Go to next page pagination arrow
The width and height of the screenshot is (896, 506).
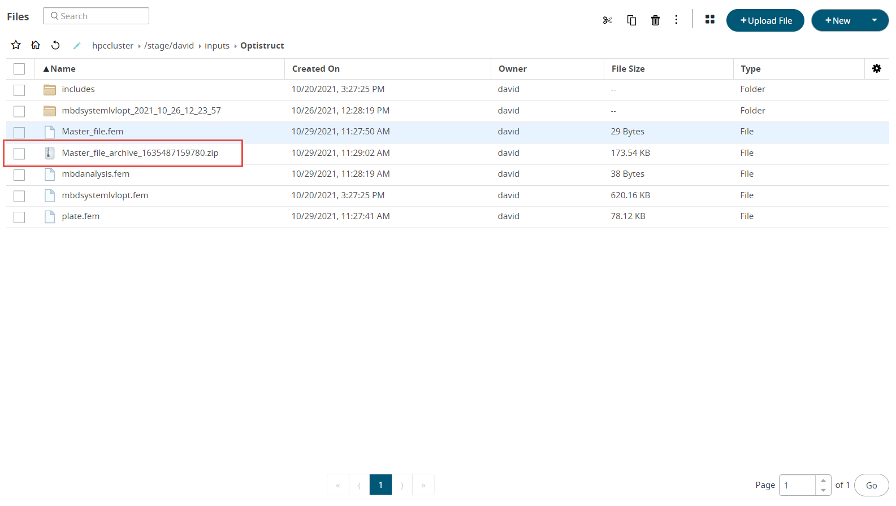402,485
